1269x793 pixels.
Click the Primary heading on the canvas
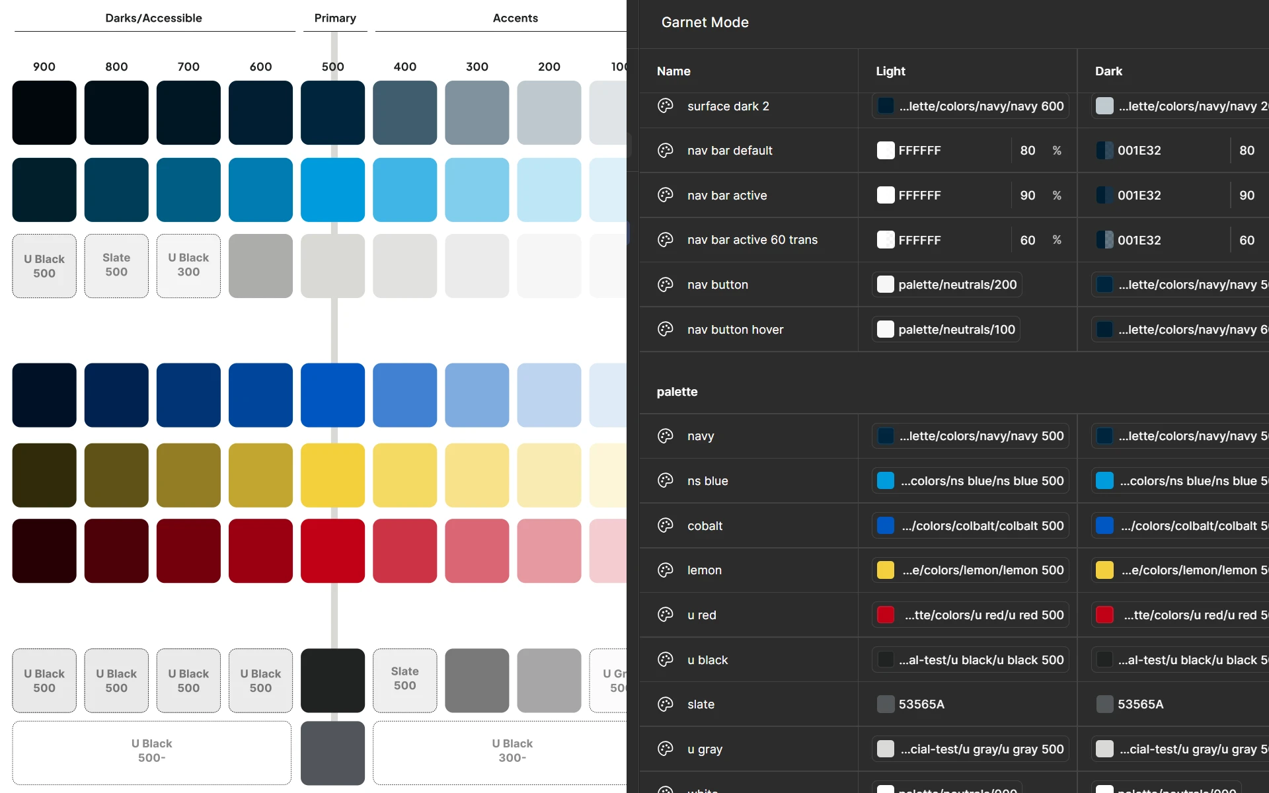335,18
